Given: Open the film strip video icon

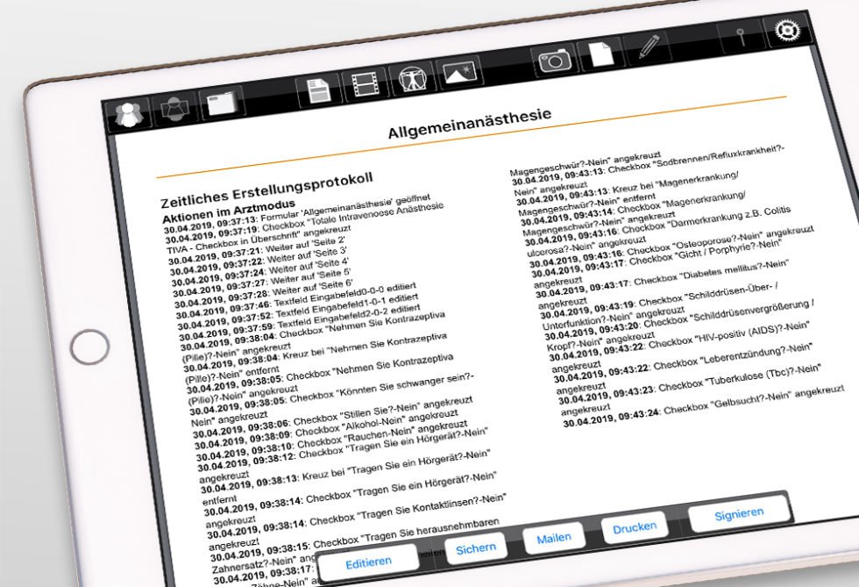Looking at the screenshot, I should pyautogui.click(x=366, y=83).
